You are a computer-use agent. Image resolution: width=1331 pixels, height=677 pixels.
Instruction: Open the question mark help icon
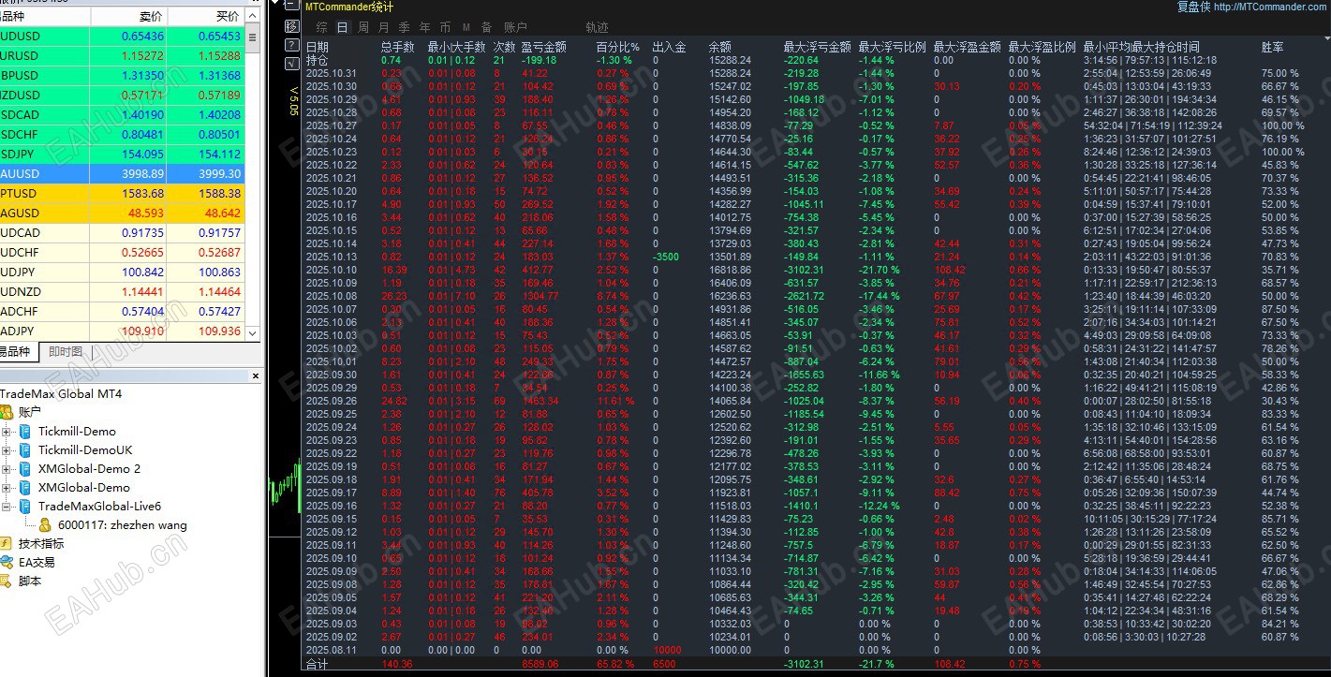click(292, 44)
